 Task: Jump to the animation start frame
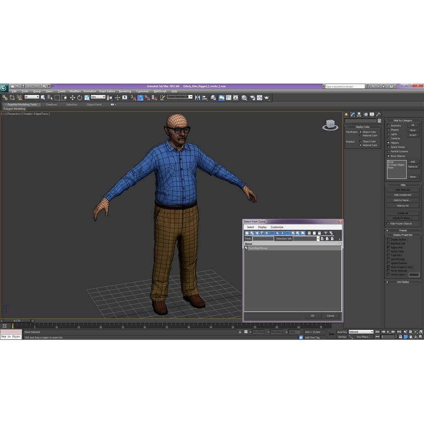click(x=378, y=332)
